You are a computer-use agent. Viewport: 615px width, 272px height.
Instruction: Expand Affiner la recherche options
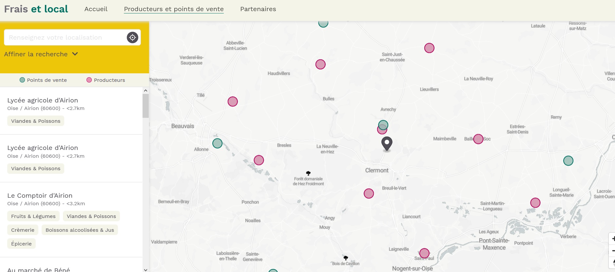pyautogui.click(x=41, y=54)
